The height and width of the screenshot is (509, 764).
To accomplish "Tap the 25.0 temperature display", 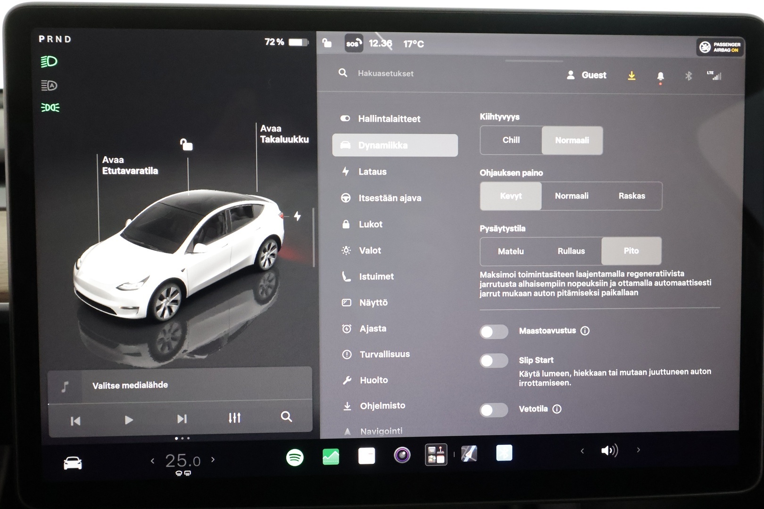I will (x=183, y=460).
